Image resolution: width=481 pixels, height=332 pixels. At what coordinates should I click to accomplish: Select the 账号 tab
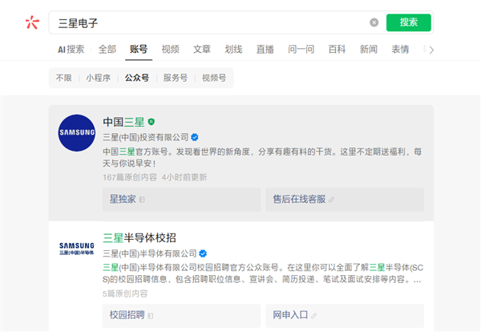pos(139,49)
